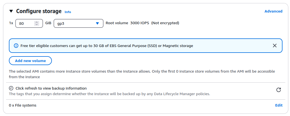The image size is (290, 116).
Task: Click the 3000 IOPS text
Action: click(x=140, y=23)
